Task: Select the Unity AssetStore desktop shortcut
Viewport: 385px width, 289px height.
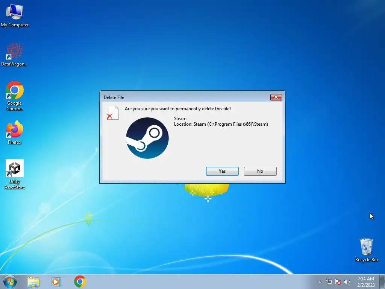Action: [x=15, y=174]
